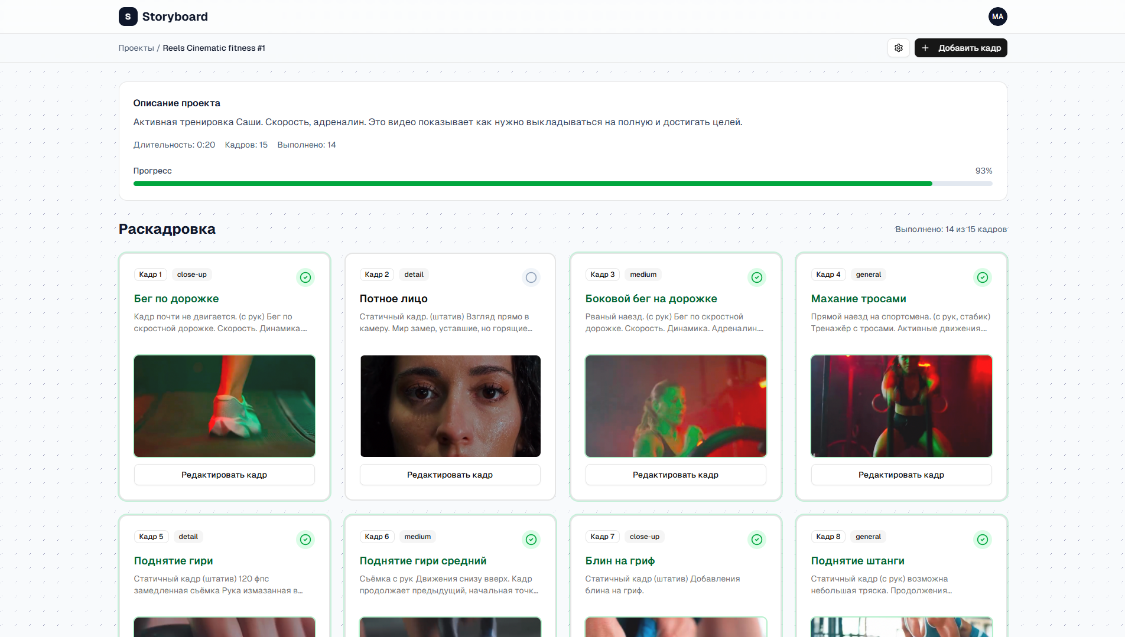
Task: Open title Бег по дорожке
Action: coord(177,299)
